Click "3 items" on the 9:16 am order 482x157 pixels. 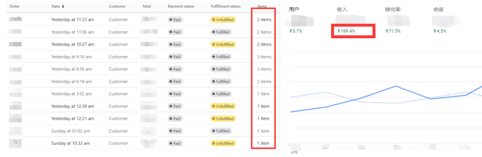point(264,57)
